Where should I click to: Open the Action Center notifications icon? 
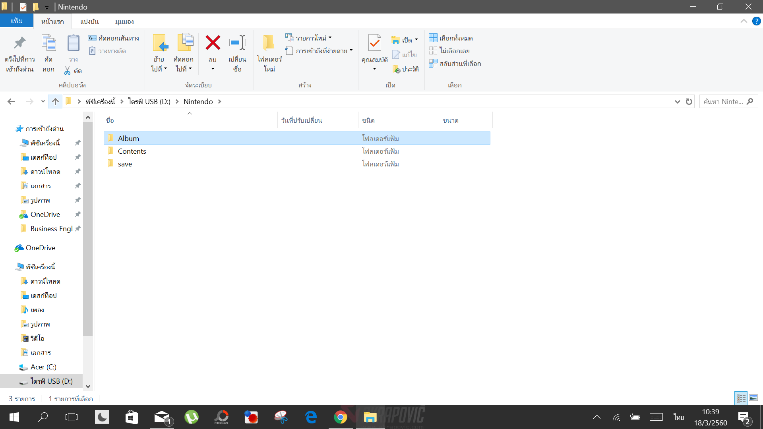tap(744, 418)
